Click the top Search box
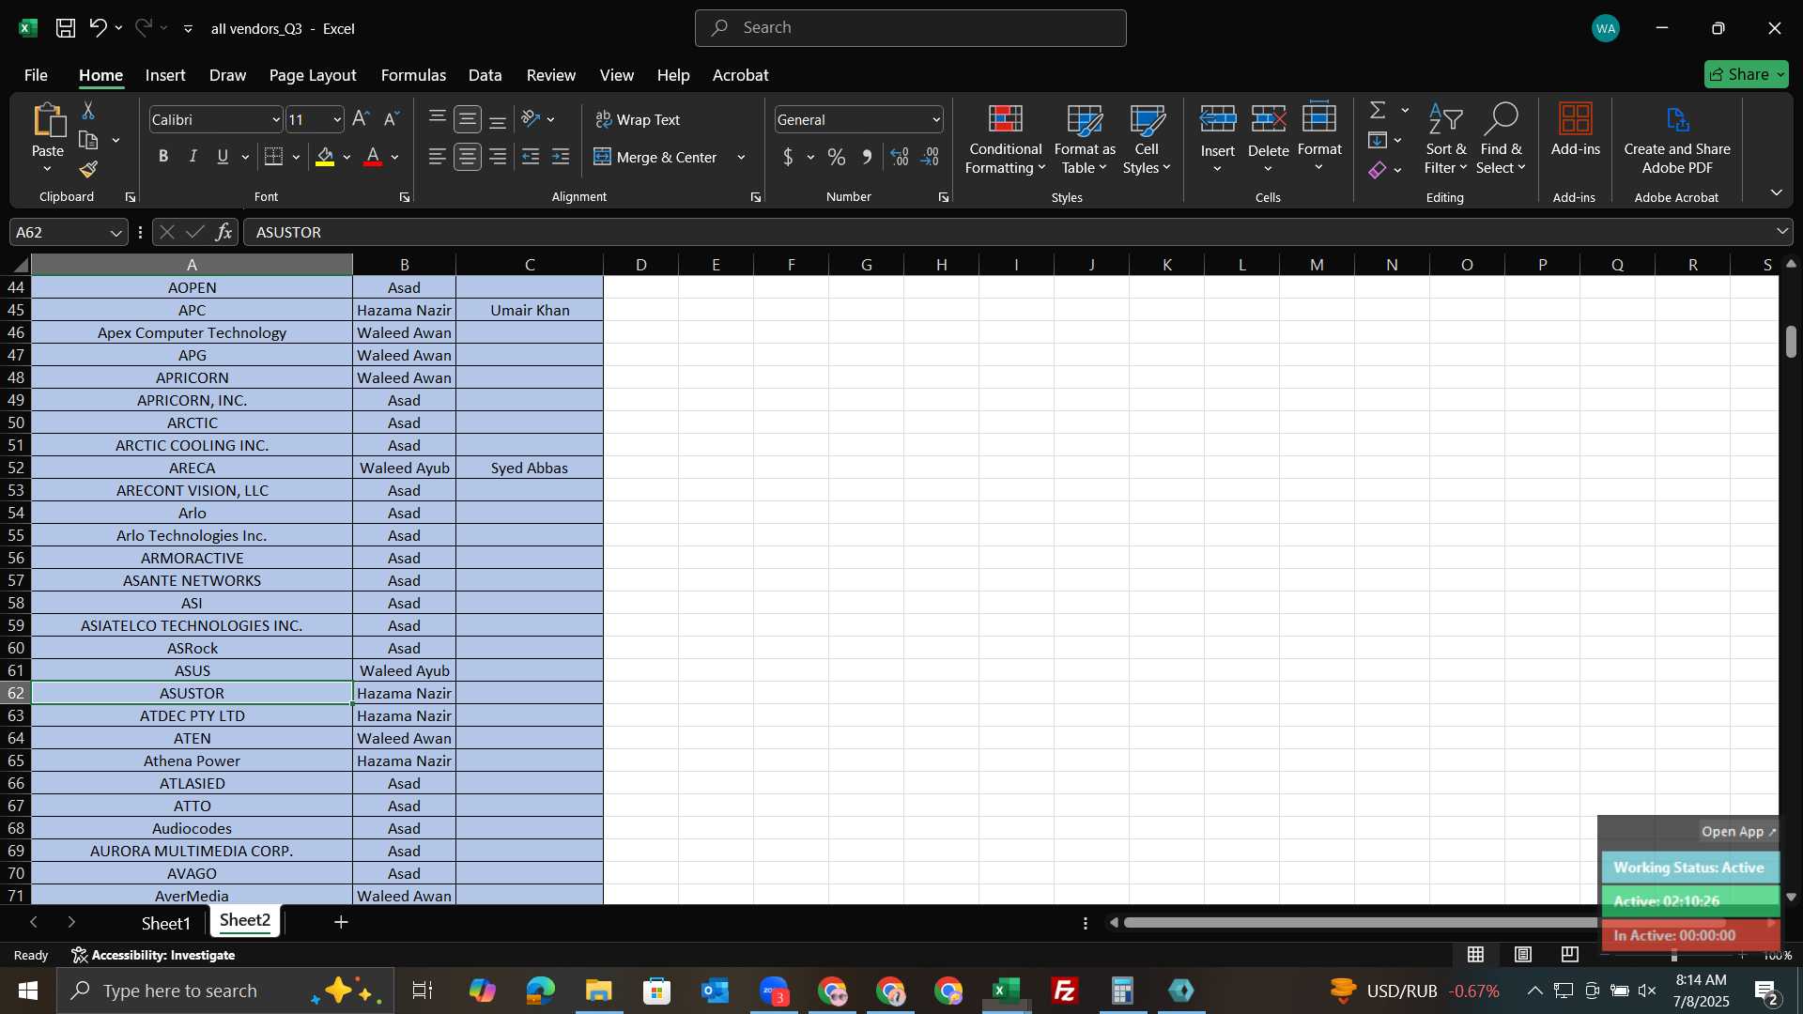This screenshot has height=1014, width=1803. point(910,28)
